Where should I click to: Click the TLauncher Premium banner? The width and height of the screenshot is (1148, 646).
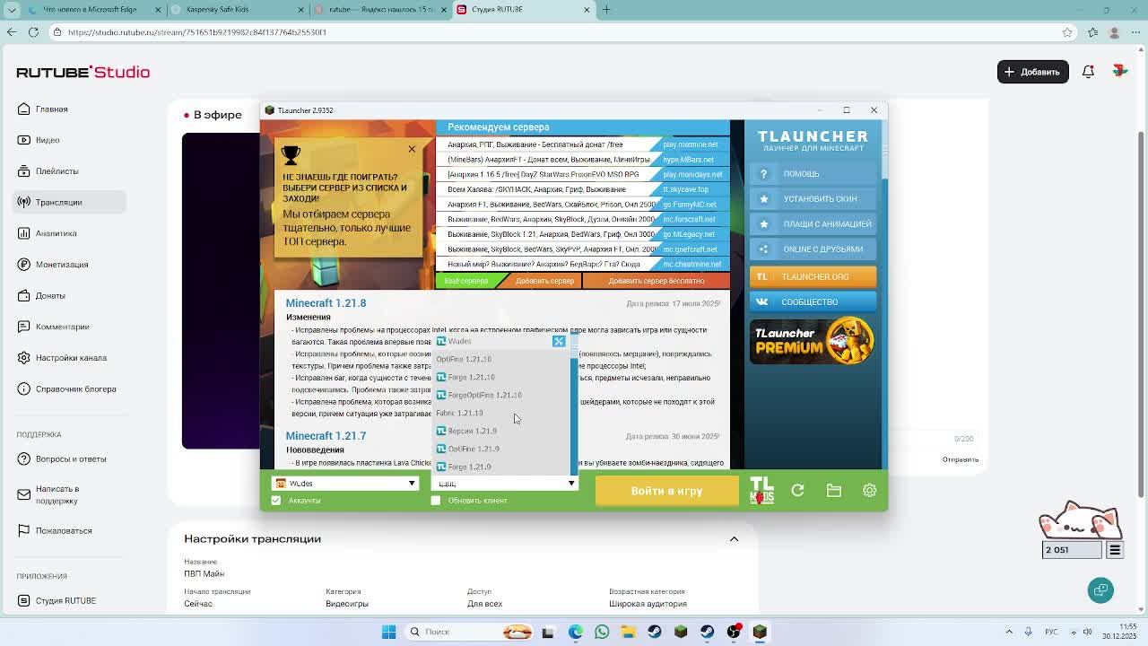coord(813,341)
